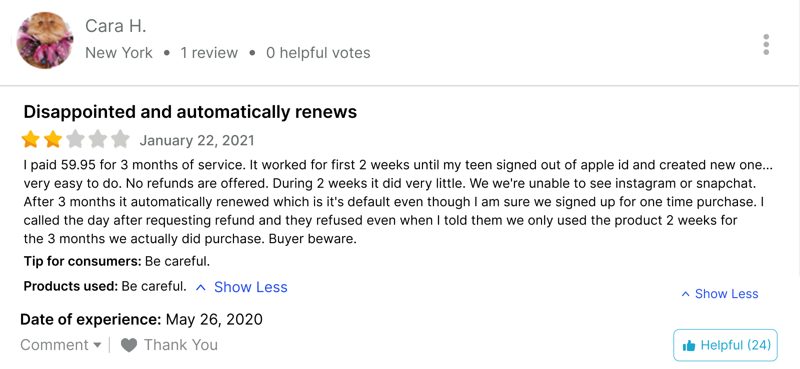The height and width of the screenshot is (369, 800).
Task: Click the third gray rating star
Action: click(75, 139)
